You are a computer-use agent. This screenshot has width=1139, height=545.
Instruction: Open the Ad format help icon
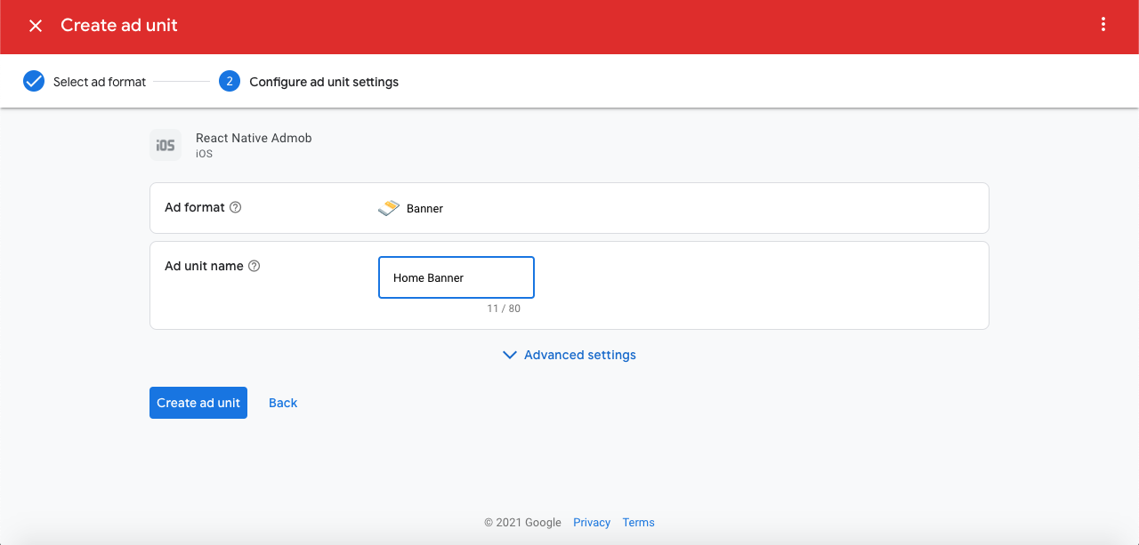tap(235, 206)
